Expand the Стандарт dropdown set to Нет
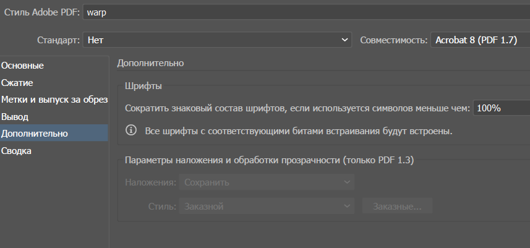Screen dimensions: 530x248 tap(217, 40)
